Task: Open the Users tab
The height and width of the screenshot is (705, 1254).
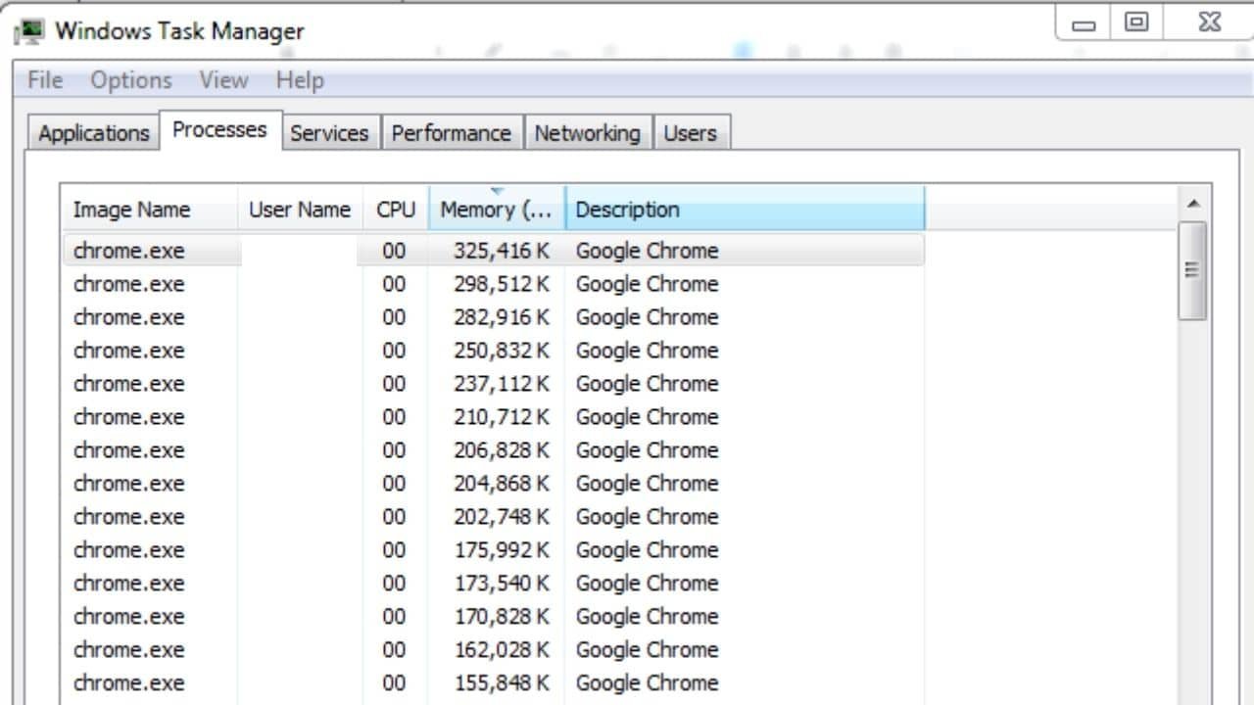Action: pyautogui.click(x=692, y=132)
